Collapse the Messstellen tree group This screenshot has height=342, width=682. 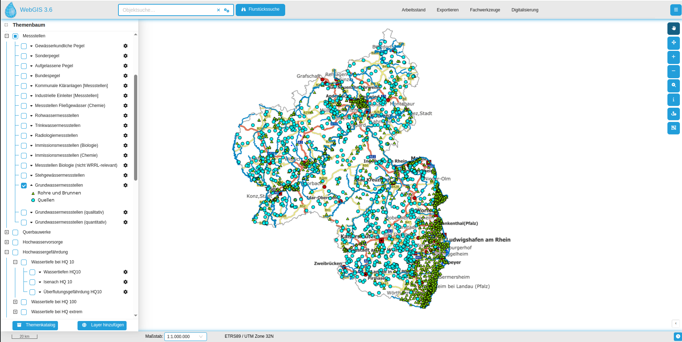(7, 36)
